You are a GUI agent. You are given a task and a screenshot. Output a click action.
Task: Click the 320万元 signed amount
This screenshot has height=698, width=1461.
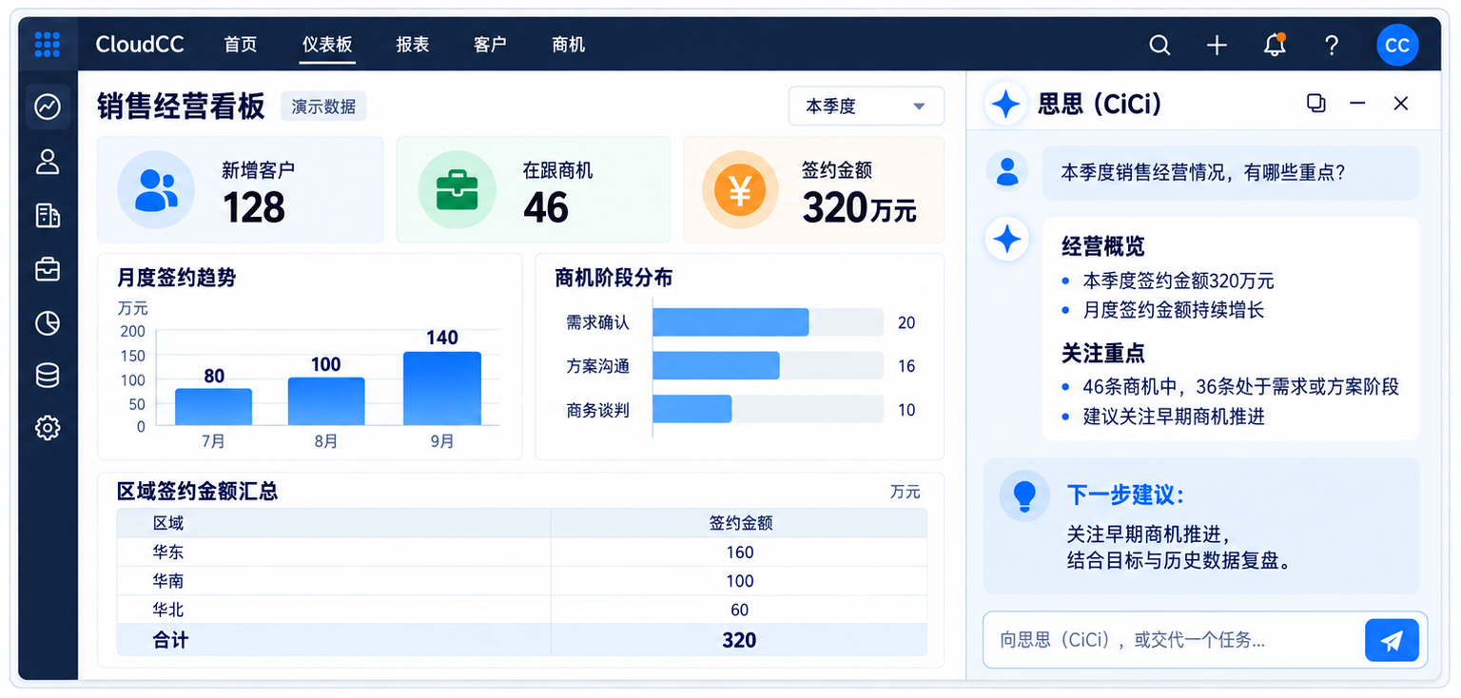859,207
